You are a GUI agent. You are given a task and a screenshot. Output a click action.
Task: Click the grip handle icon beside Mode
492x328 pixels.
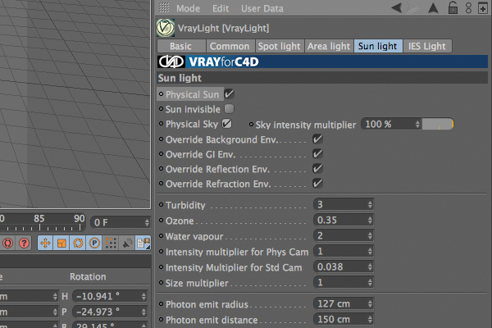pyautogui.click(x=164, y=7)
